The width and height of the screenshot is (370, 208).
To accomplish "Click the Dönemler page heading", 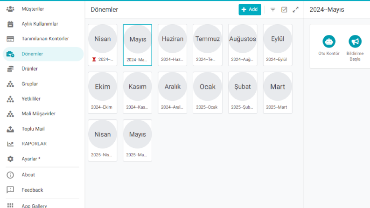I will click(x=105, y=10).
